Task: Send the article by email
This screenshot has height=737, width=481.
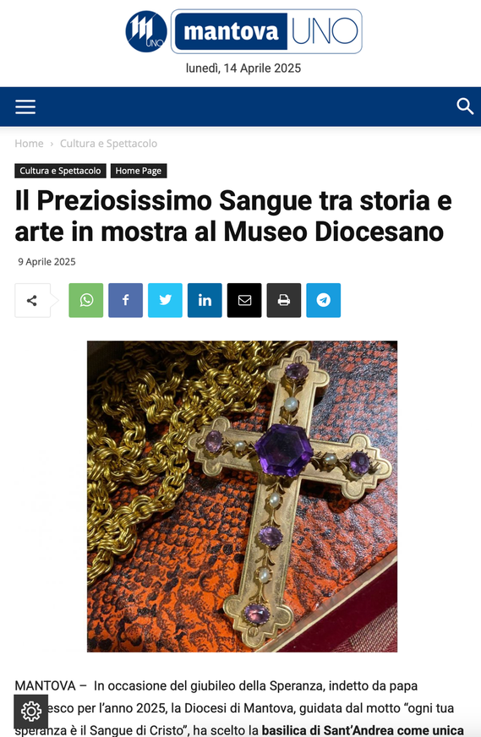Action: (x=244, y=300)
